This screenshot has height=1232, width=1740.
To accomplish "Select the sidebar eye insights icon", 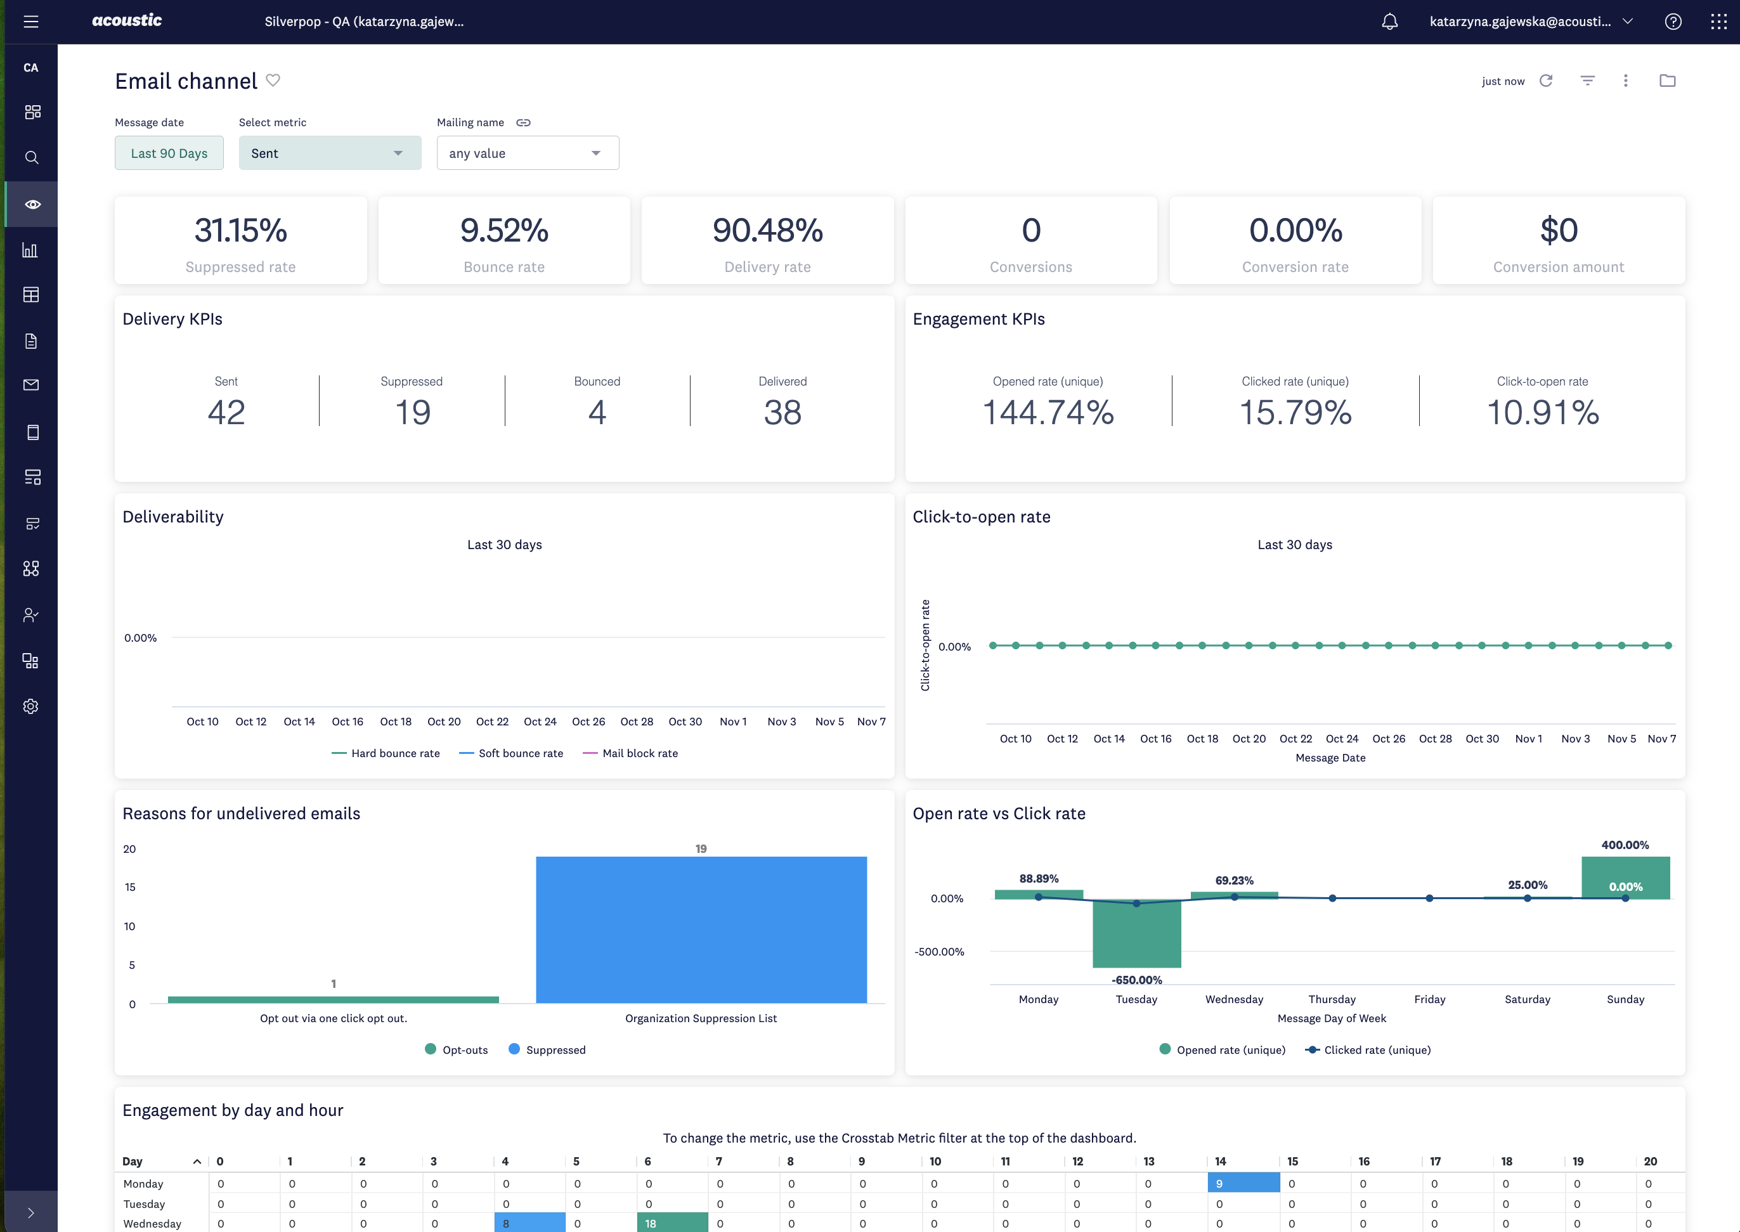I will [32, 204].
